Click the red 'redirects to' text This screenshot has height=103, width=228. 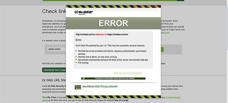coord(101,35)
